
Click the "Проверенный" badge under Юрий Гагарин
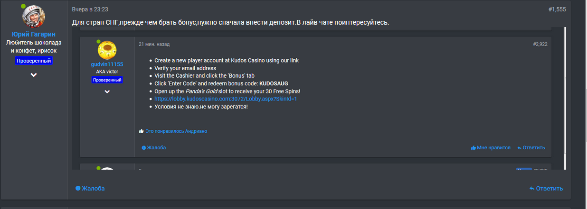[34, 61]
